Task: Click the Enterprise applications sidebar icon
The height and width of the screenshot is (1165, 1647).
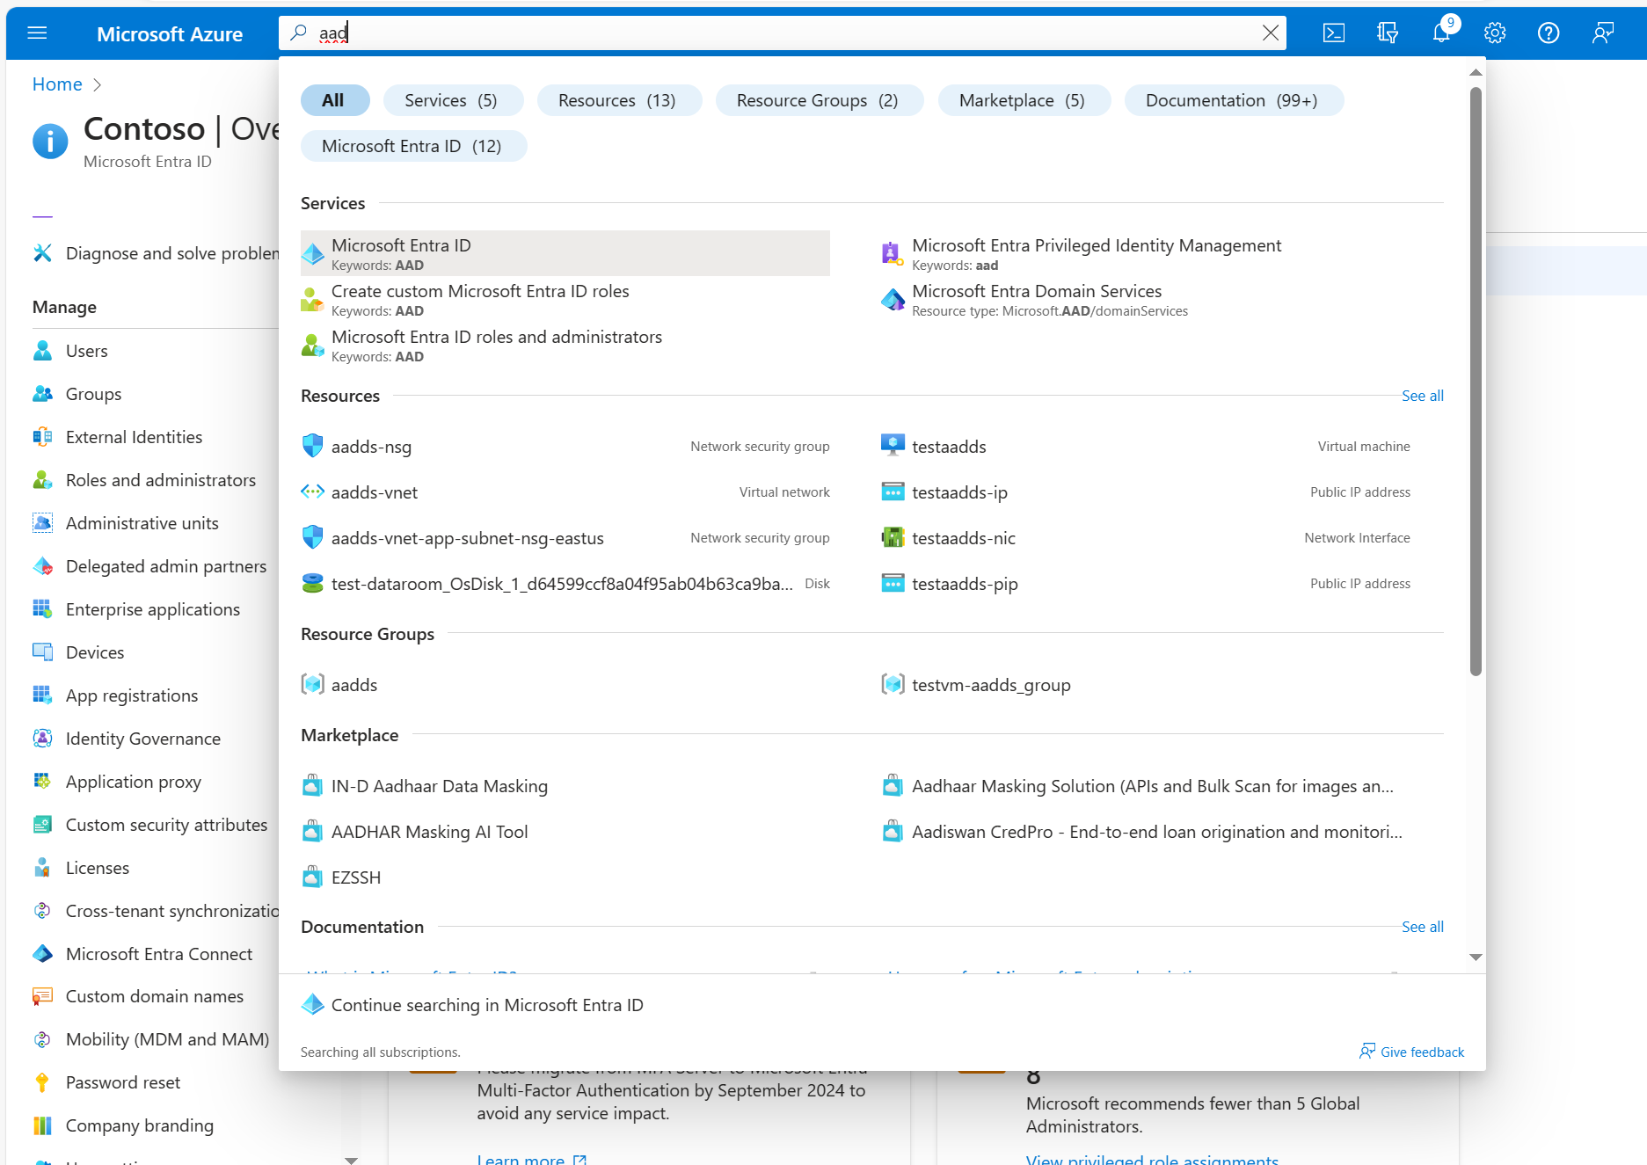Action: (x=42, y=609)
